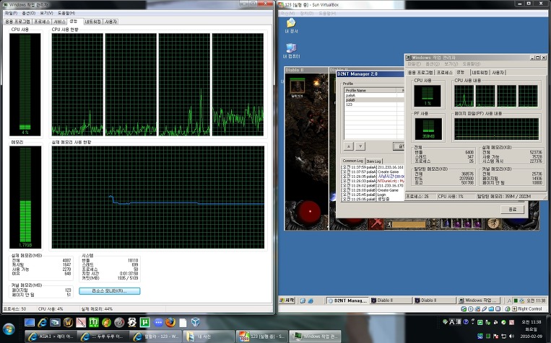Open the 머신(M) menu in VirtualBox window
Viewport: 551px width, 343px height.
coord(288,13)
